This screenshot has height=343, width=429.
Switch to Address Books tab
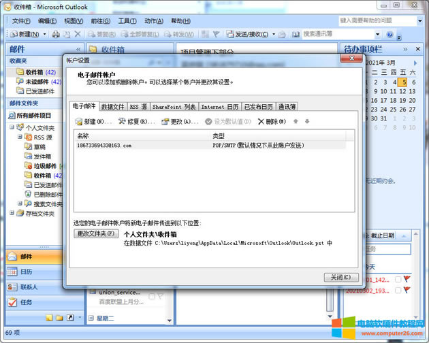(x=287, y=107)
